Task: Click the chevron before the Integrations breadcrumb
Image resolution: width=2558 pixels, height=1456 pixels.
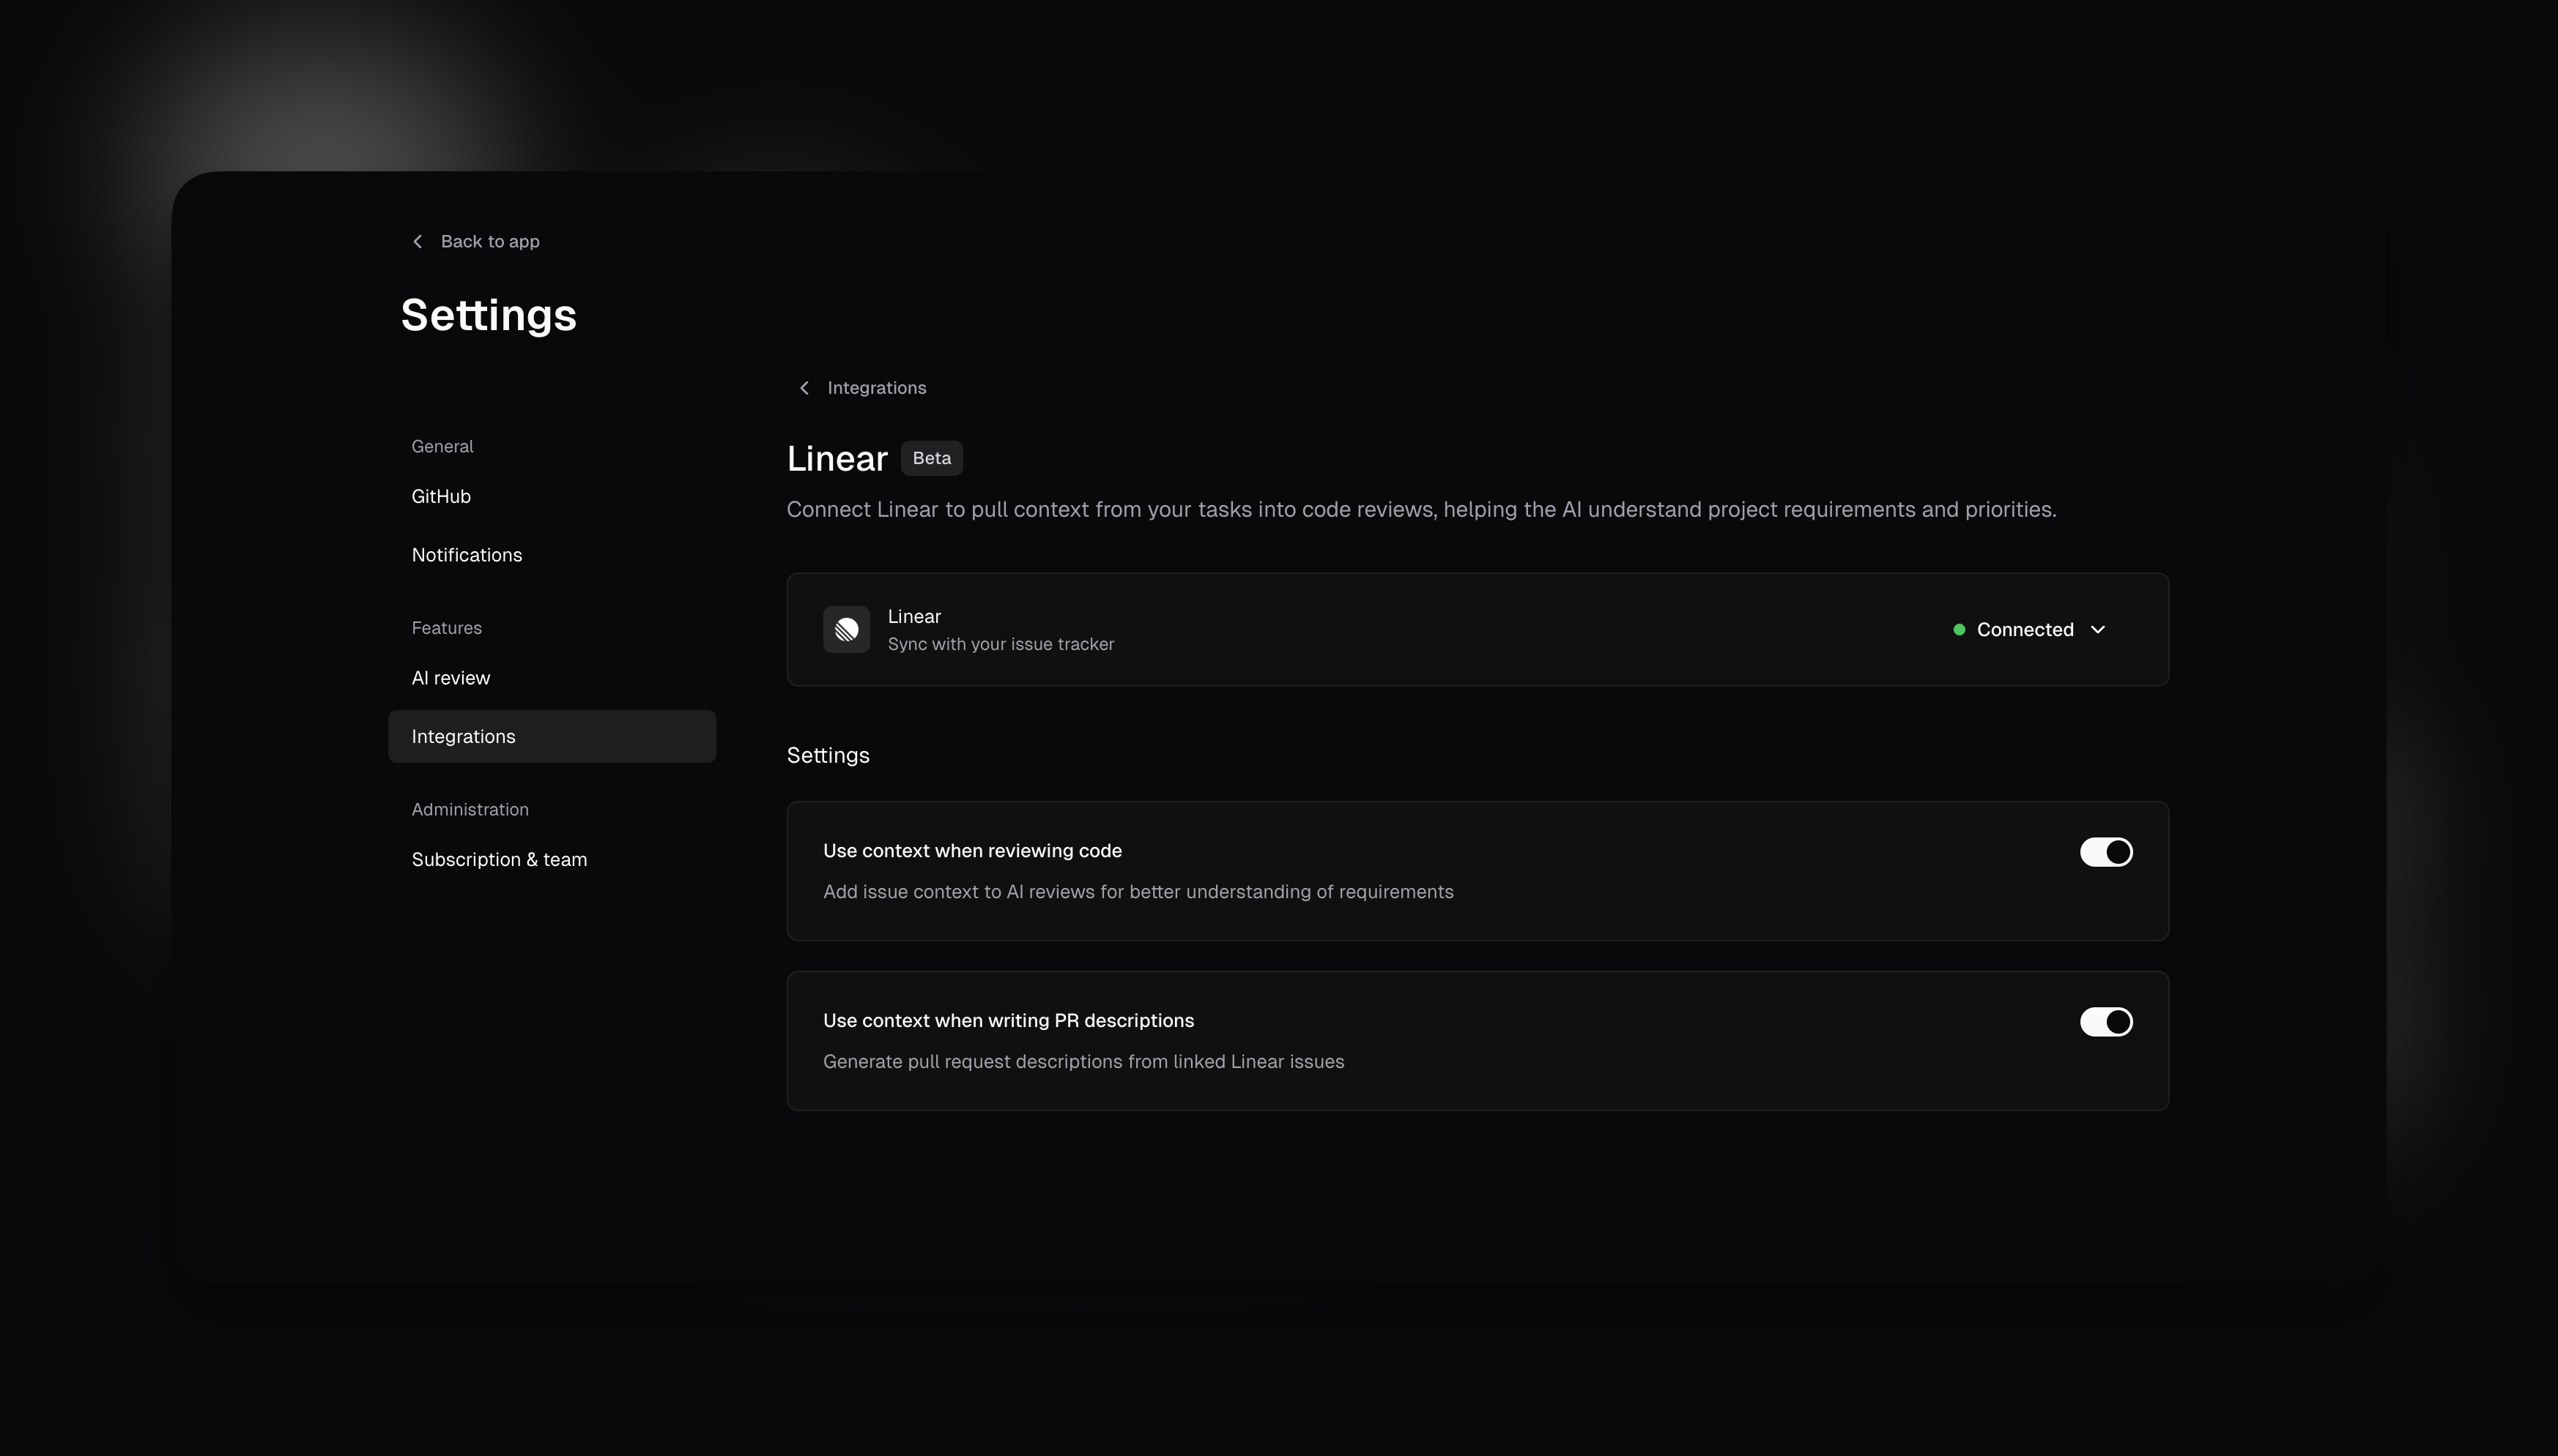Action: [x=804, y=388]
